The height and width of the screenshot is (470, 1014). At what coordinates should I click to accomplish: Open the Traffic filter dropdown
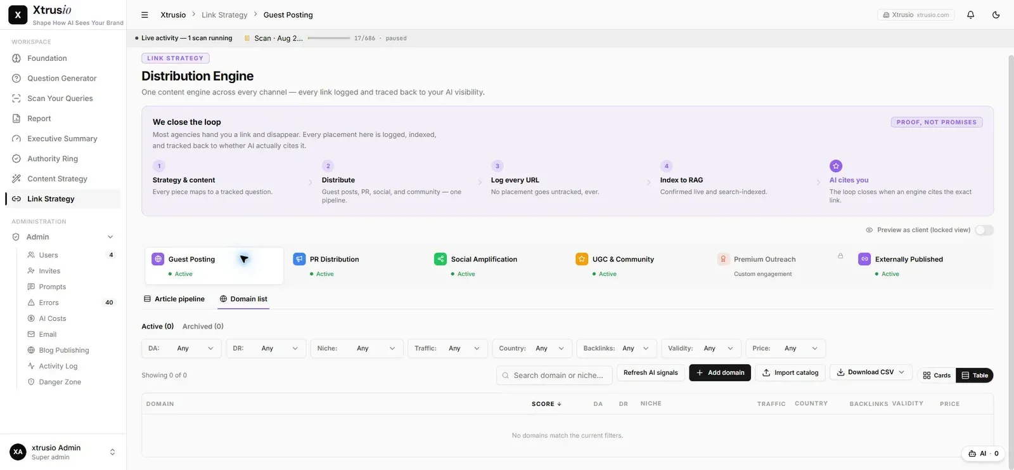pyautogui.click(x=447, y=348)
